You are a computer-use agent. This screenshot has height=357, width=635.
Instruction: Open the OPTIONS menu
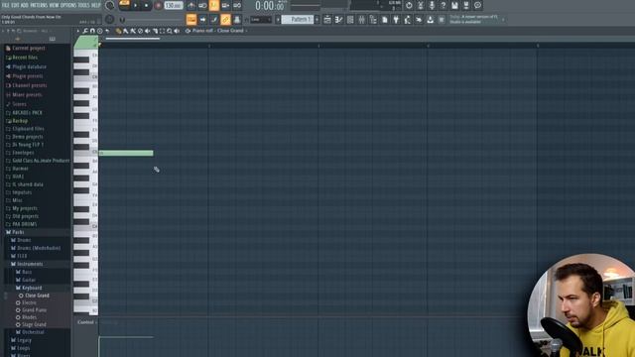(68, 5)
